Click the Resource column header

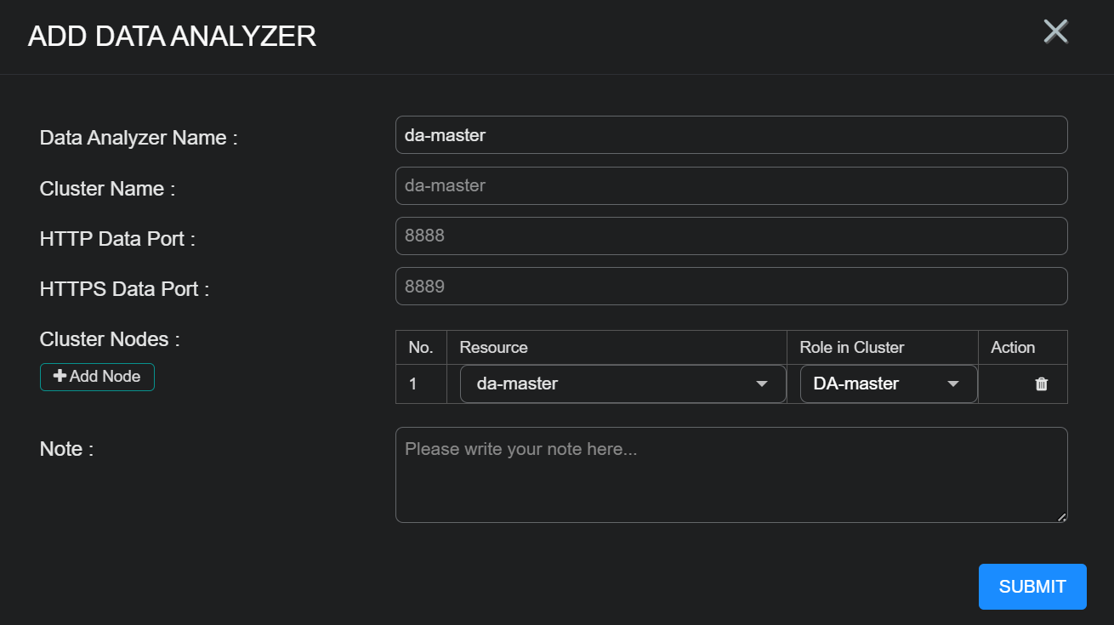click(494, 347)
